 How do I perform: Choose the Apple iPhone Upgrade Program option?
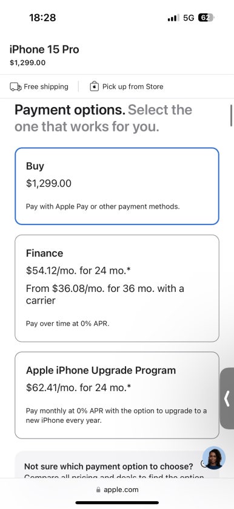[117, 395]
